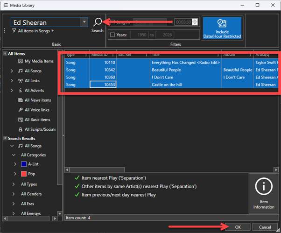Click the filter funnel icon
The image size is (281, 233).
point(14,31)
